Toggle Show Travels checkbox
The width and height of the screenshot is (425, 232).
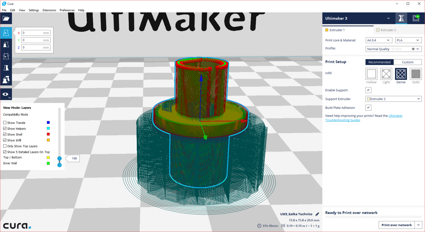[x=5, y=123]
